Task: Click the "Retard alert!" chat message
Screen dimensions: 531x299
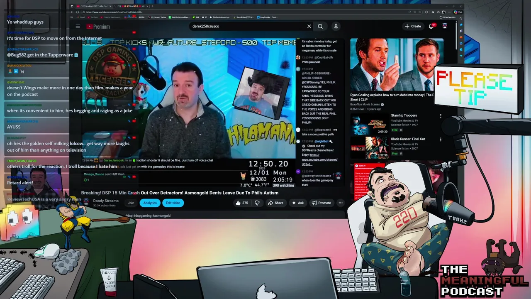Action: coord(20,183)
